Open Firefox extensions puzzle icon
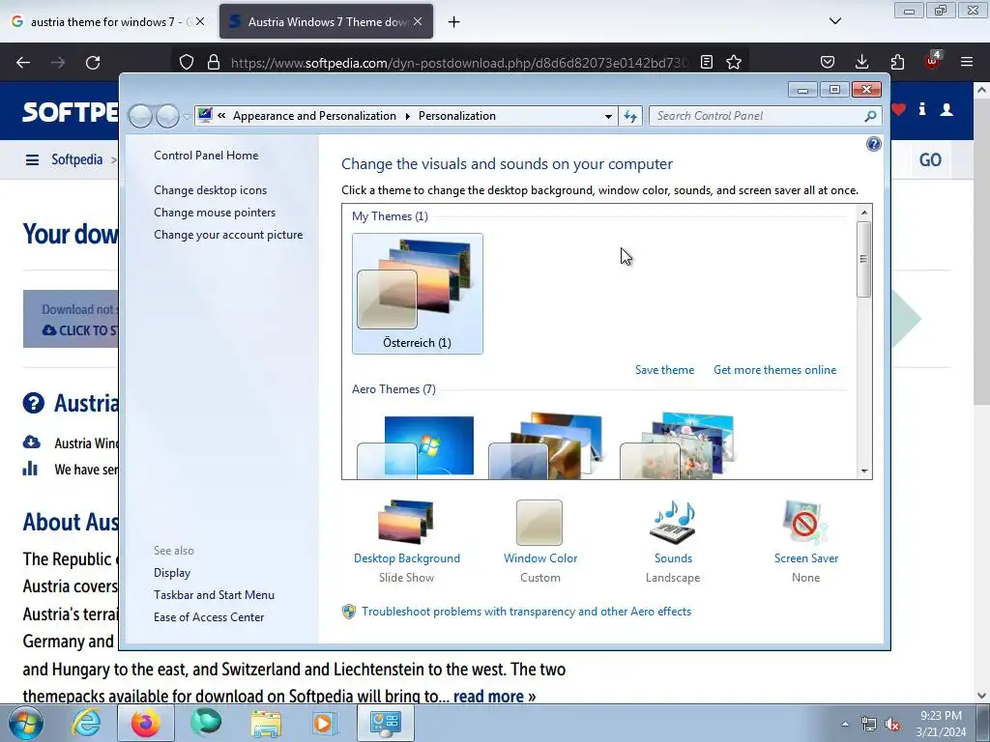Image resolution: width=990 pixels, height=742 pixels. click(x=897, y=63)
